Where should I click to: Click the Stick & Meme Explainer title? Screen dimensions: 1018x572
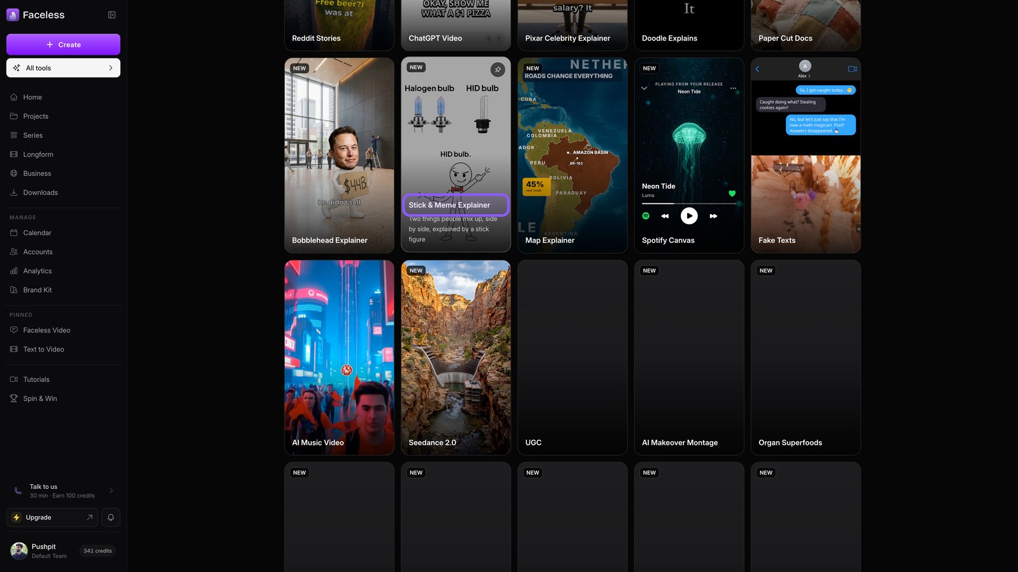coord(449,205)
